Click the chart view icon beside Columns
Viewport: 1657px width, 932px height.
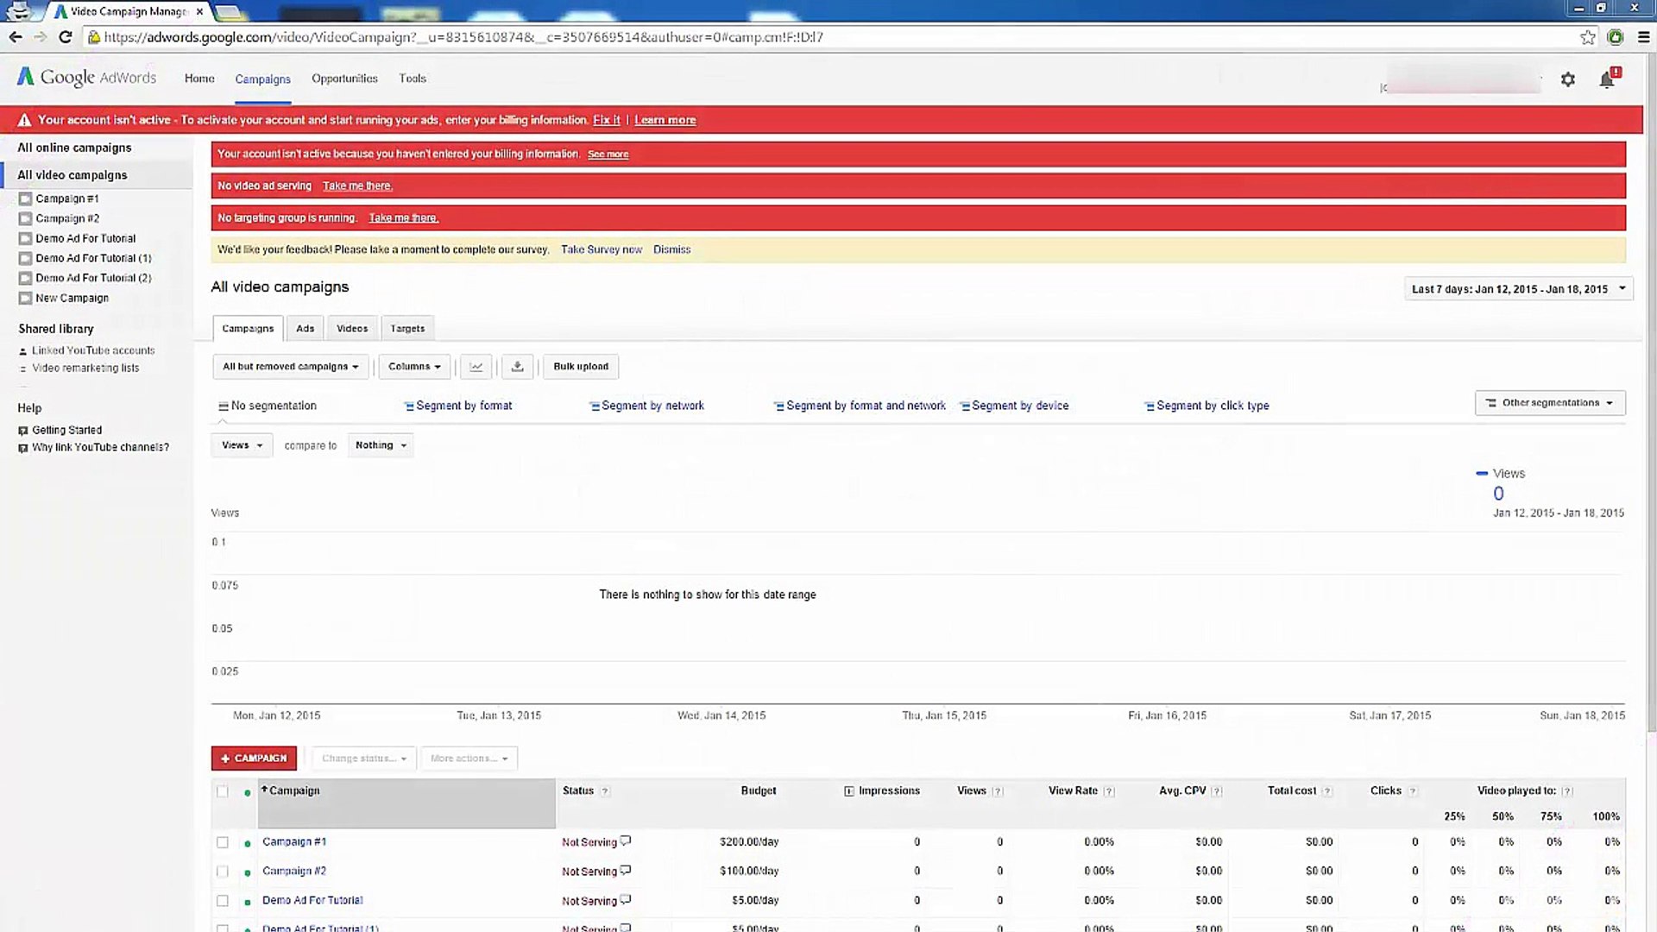tap(476, 366)
